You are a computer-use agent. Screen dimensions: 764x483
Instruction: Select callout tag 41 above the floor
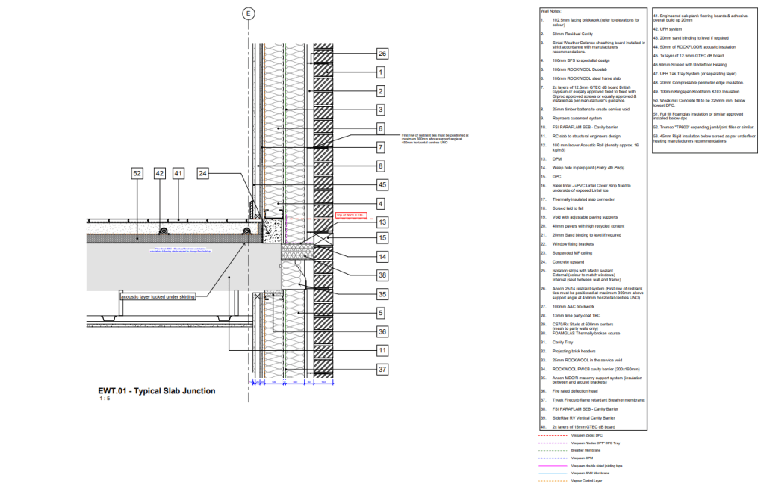click(x=178, y=173)
